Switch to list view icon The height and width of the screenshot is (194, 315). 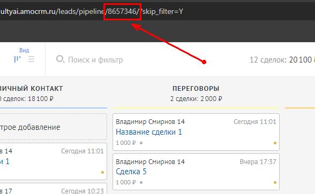pyautogui.click(x=31, y=59)
